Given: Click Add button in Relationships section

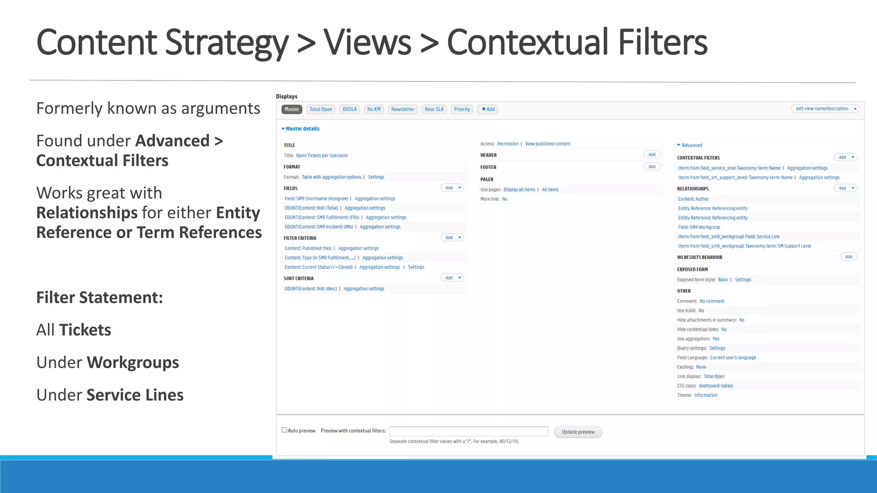Looking at the screenshot, I should (842, 188).
